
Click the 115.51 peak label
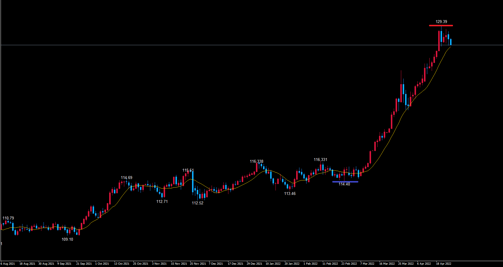point(188,170)
